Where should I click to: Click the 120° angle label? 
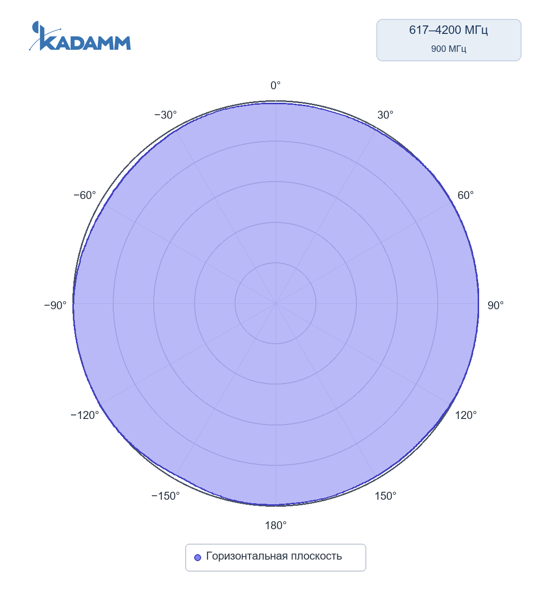pyautogui.click(x=466, y=415)
